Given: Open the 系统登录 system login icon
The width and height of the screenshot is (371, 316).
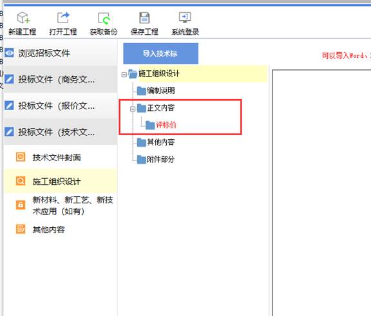Looking at the screenshot, I should tap(185, 17).
